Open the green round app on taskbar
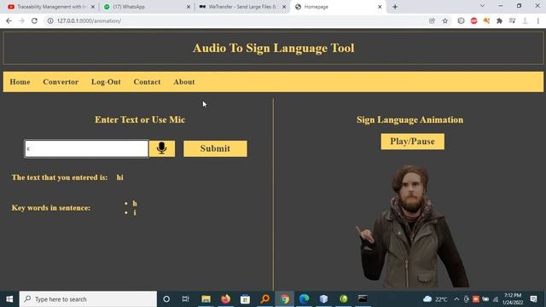This screenshot has width=546, height=307. [x=344, y=299]
